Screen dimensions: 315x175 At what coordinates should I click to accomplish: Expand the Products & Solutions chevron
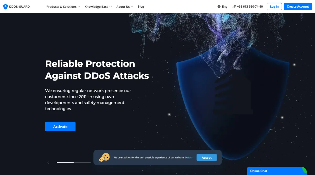click(79, 7)
